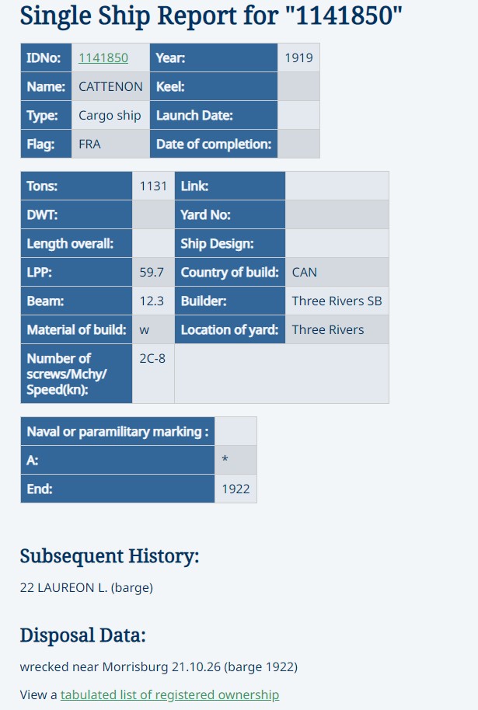
Task: Click the wrecked near Morrisburg text
Action: 159,667
